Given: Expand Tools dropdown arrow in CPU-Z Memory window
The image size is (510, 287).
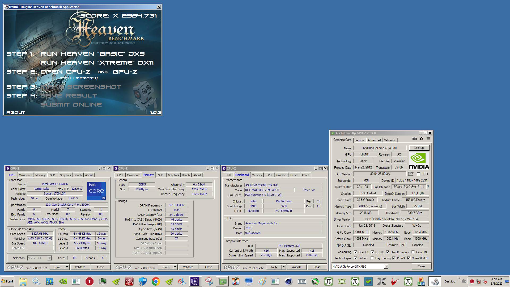Looking at the screenshot, I should pyautogui.click(x=175, y=267).
